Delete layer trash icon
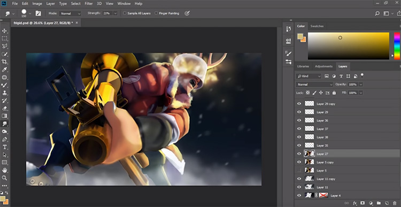The width and height of the screenshot is (401, 207). coord(395,203)
